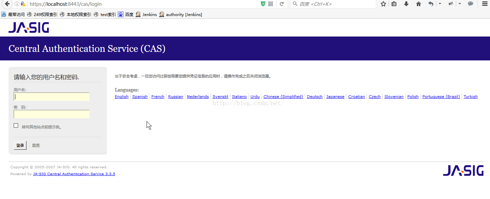Switch language to Turkish

point(471,97)
